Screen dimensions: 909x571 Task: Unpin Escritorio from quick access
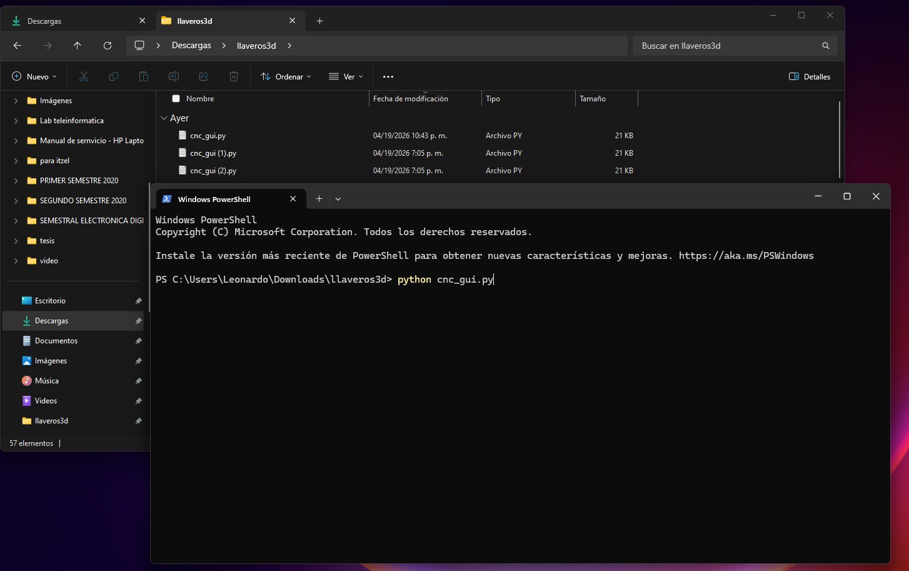138,301
